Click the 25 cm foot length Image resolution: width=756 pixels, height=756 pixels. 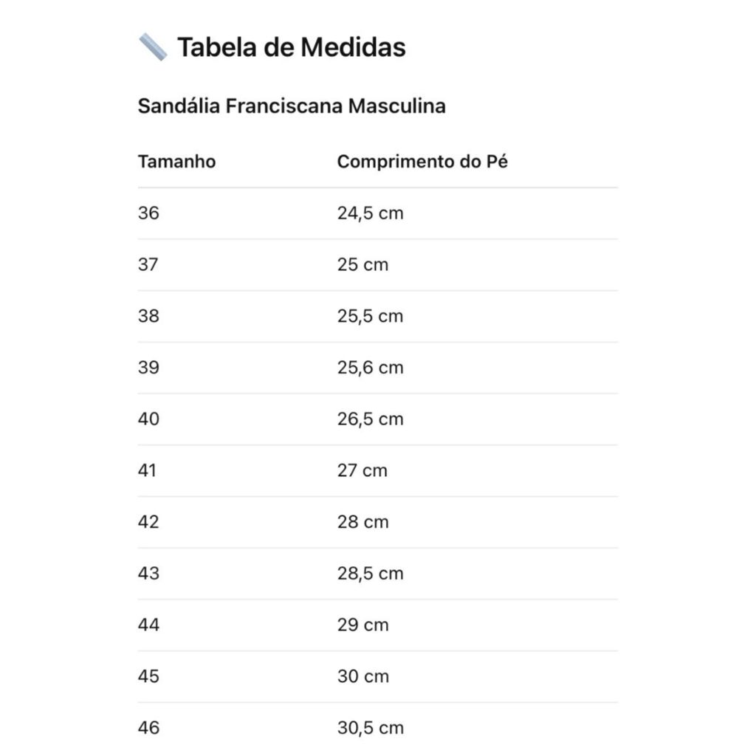click(x=362, y=265)
